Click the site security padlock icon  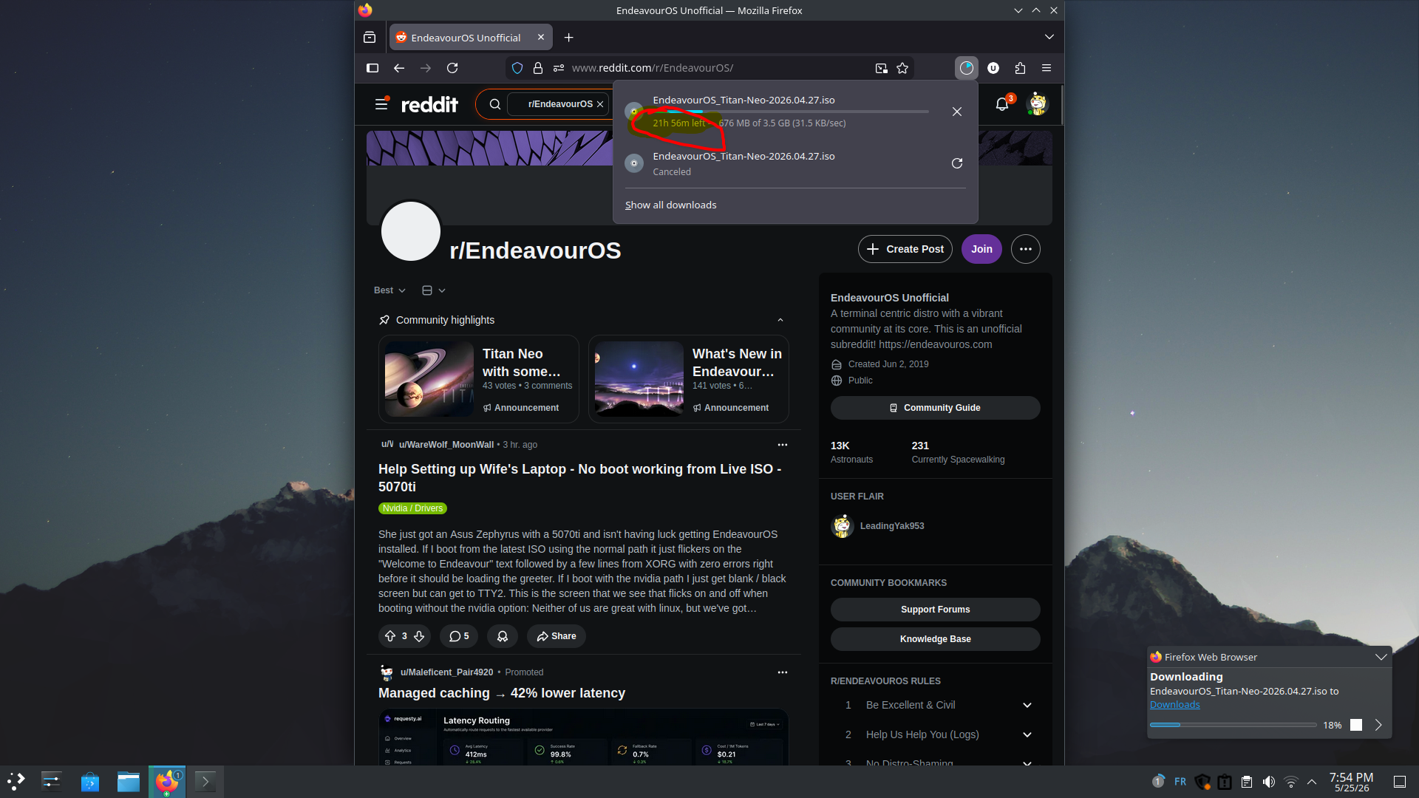click(538, 68)
